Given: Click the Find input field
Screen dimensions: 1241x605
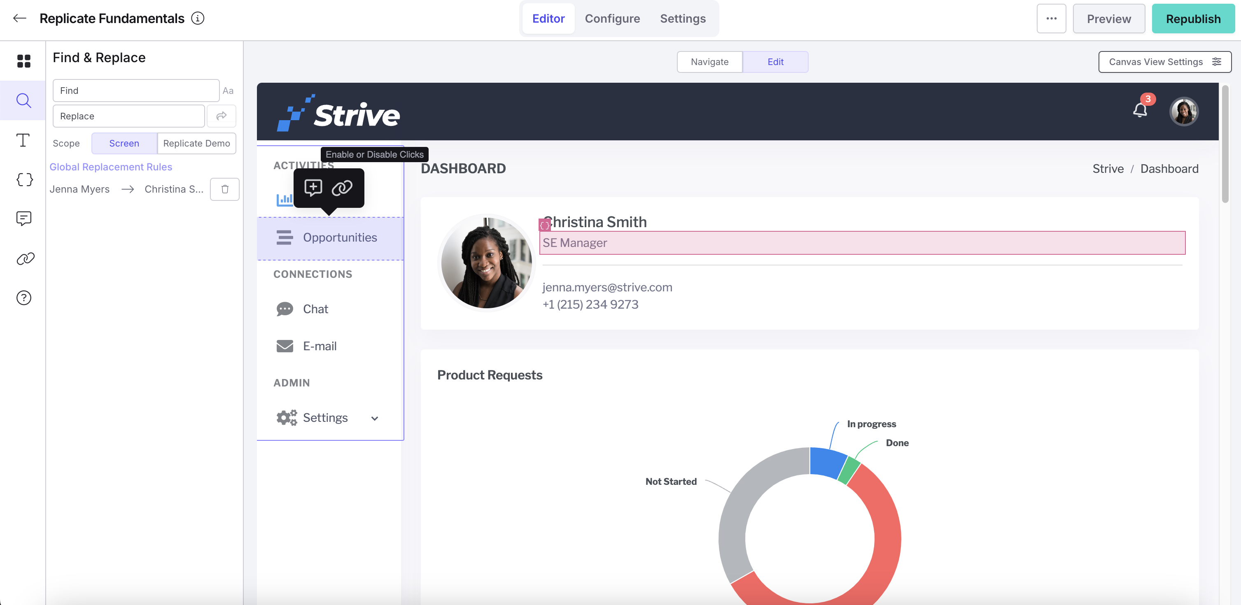Looking at the screenshot, I should point(136,91).
